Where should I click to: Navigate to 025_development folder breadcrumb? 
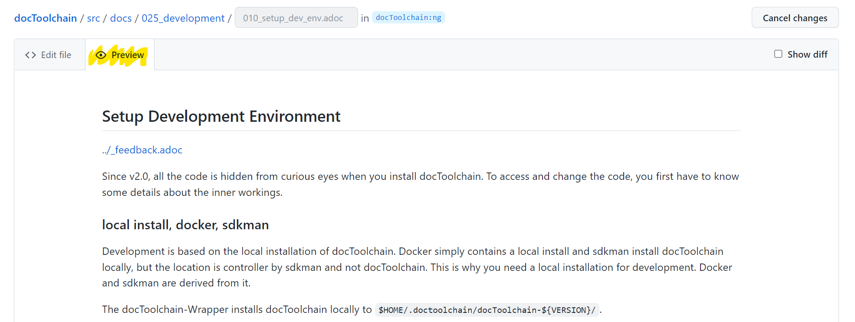(183, 18)
